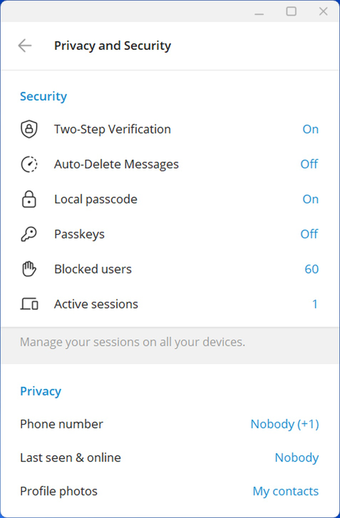Viewport: 340px width, 518px height.
Task: Open the Active sessions list
Action: [96, 304]
